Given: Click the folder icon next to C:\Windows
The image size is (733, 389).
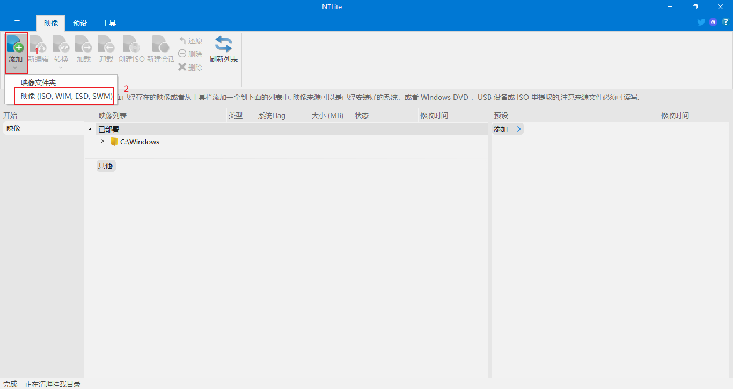Looking at the screenshot, I should click(x=114, y=142).
